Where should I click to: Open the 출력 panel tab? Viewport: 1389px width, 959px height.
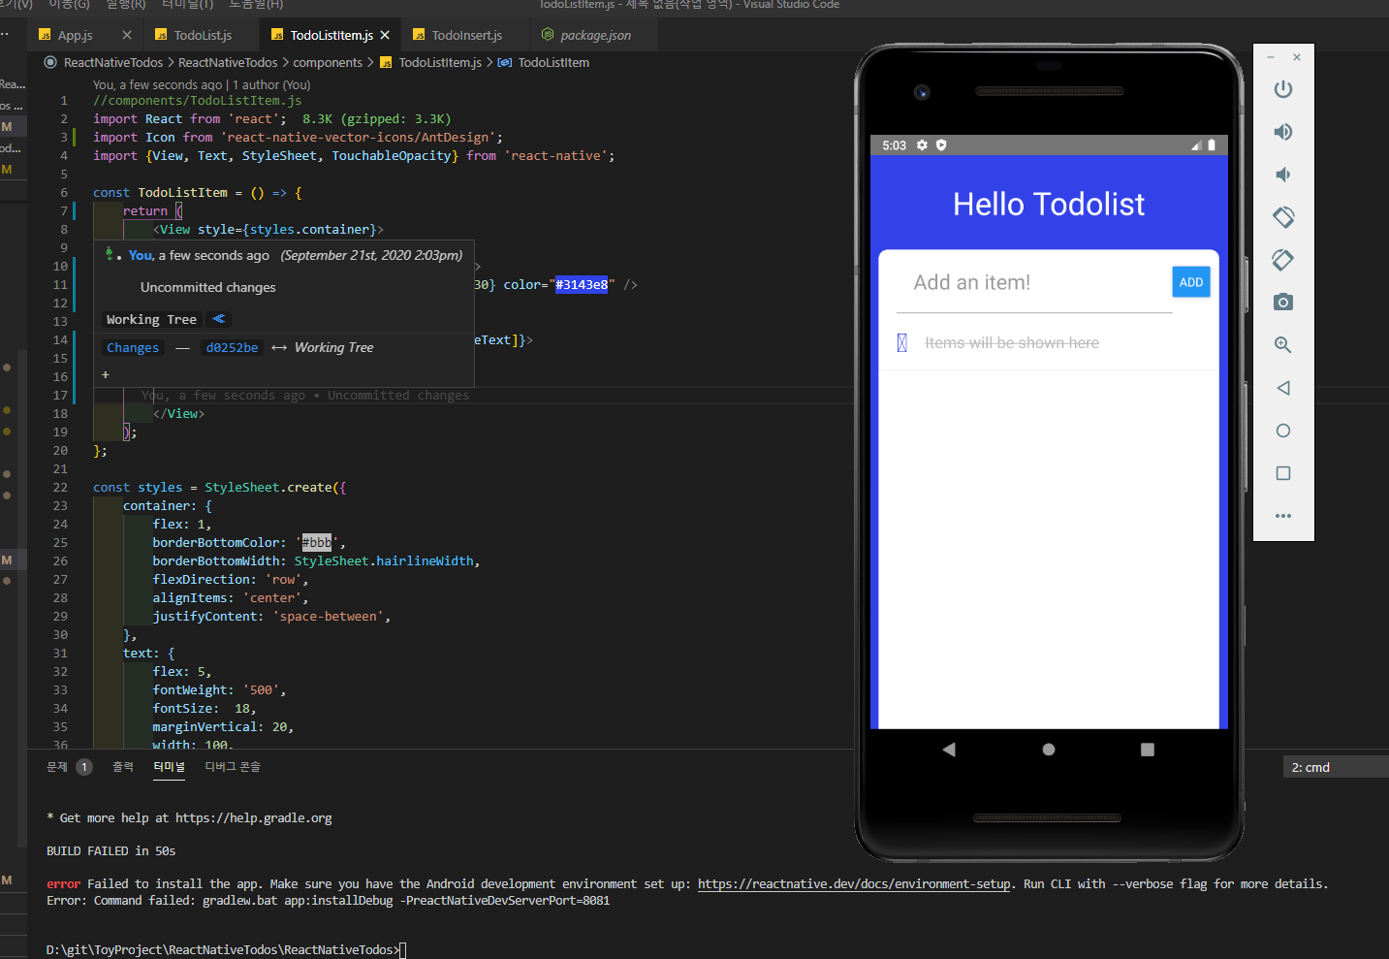point(123,767)
